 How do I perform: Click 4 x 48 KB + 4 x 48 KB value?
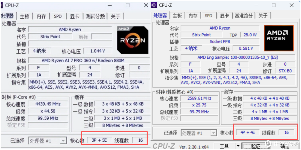270,98
